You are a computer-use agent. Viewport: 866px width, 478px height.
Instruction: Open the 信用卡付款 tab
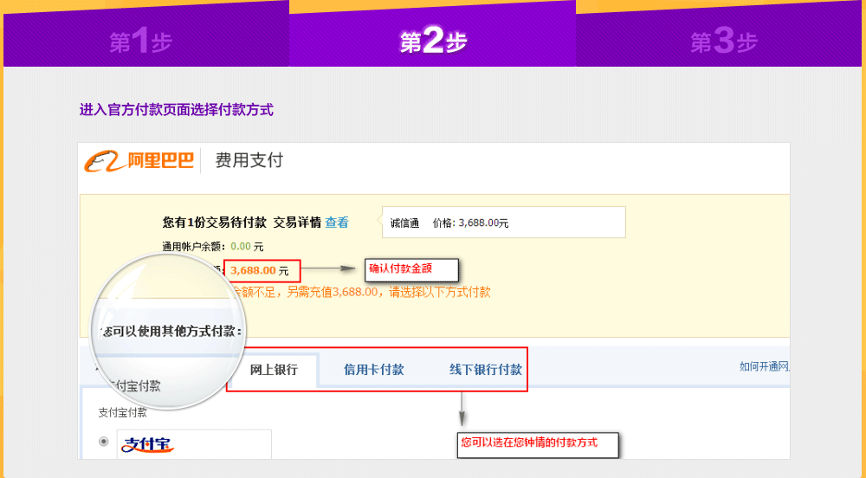[x=373, y=370]
